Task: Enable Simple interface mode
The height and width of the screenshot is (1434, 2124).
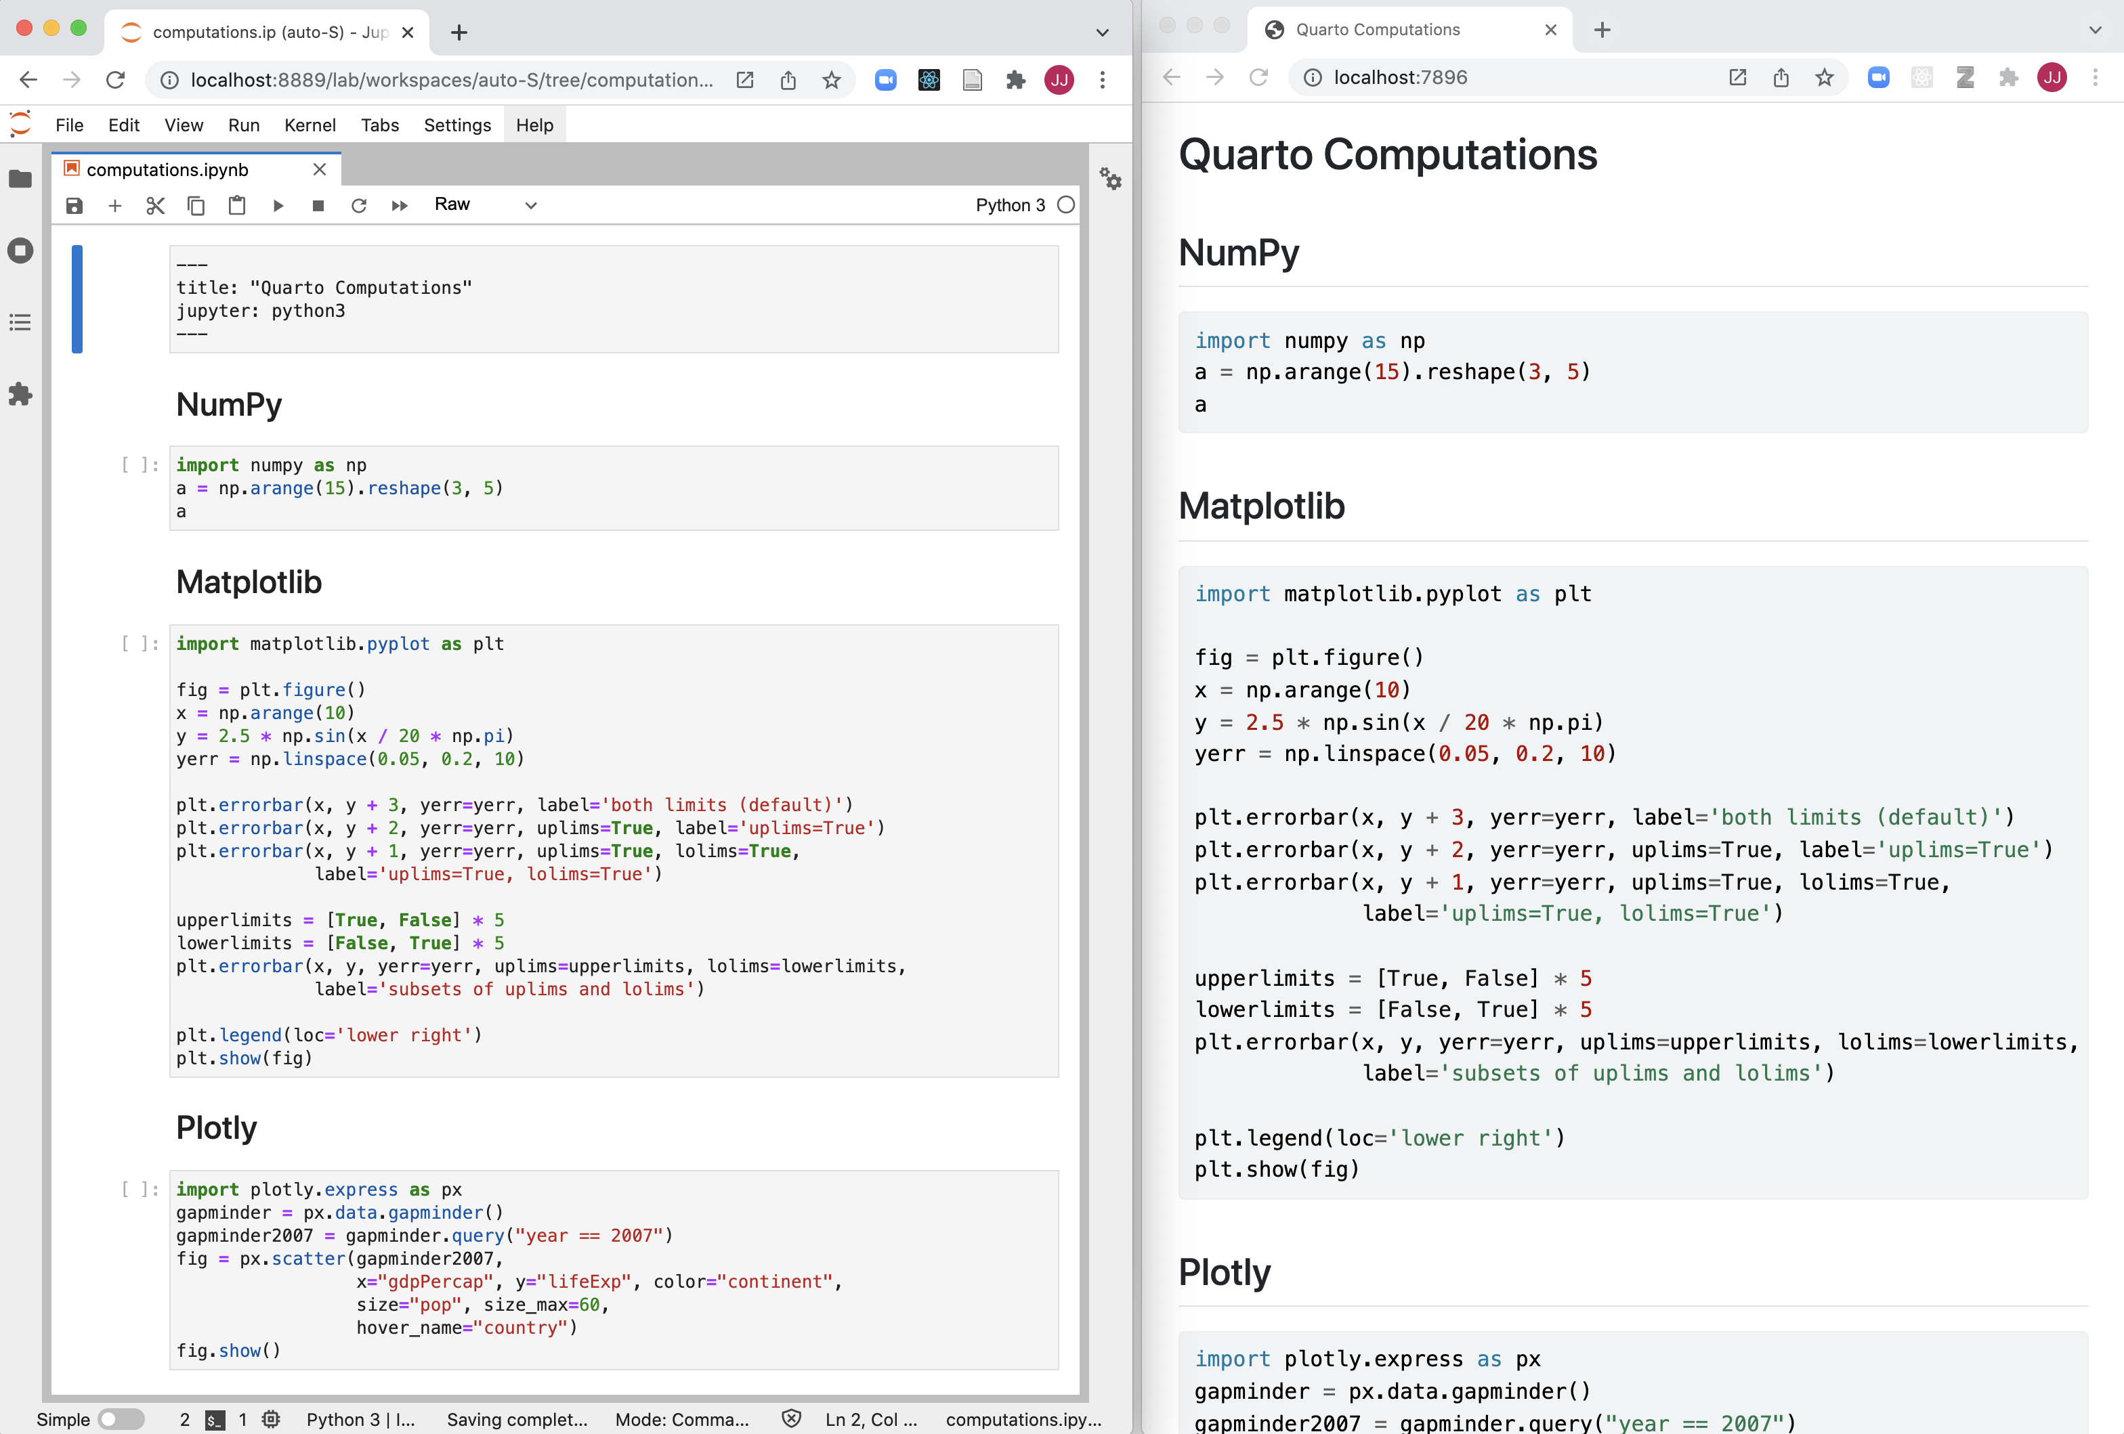Action: pos(120,1418)
